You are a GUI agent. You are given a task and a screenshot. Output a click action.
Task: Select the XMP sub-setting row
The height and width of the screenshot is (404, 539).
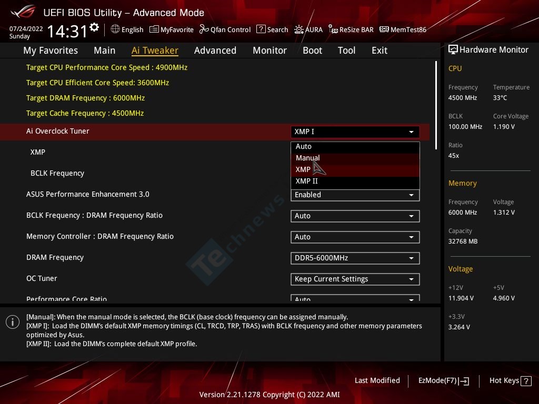click(x=38, y=152)
